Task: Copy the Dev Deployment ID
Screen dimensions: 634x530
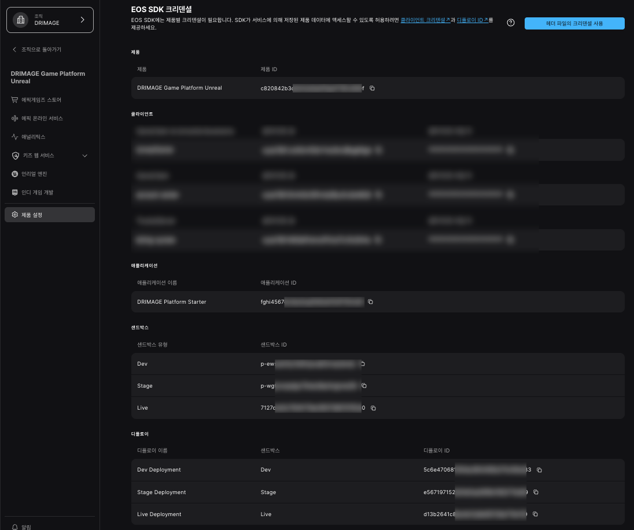Action: pyautogui.click(x=539, y=470)
